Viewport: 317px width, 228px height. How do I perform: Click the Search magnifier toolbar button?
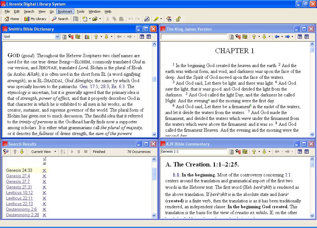pos(60,19)
